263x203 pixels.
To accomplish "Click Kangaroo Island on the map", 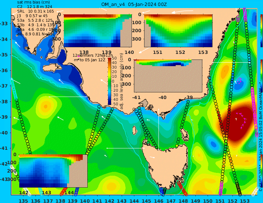I will point(52,68).
